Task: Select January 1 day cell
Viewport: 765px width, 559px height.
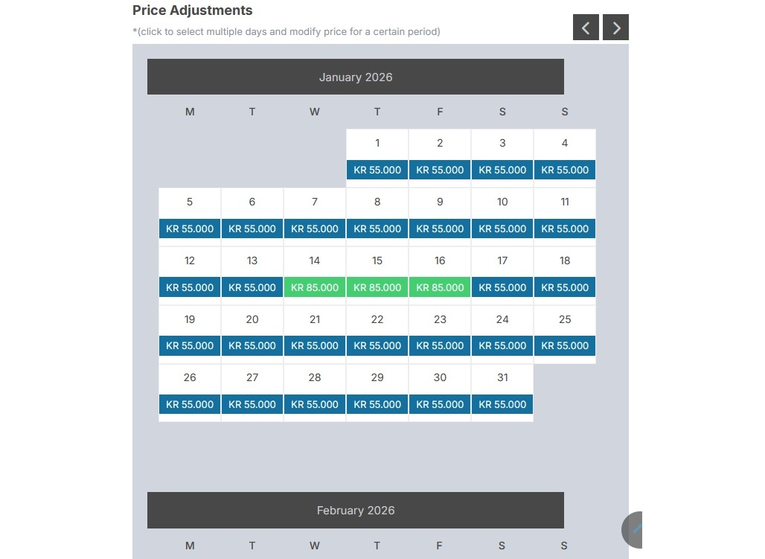Action: tap(377, 144)
